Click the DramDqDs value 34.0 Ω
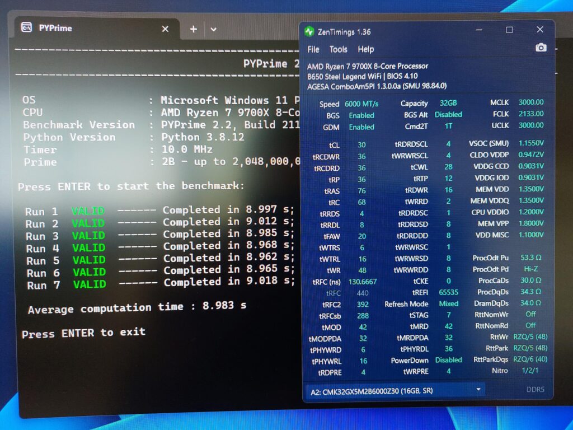This screenshot has height=430, width=573. [x=530, y=303]
